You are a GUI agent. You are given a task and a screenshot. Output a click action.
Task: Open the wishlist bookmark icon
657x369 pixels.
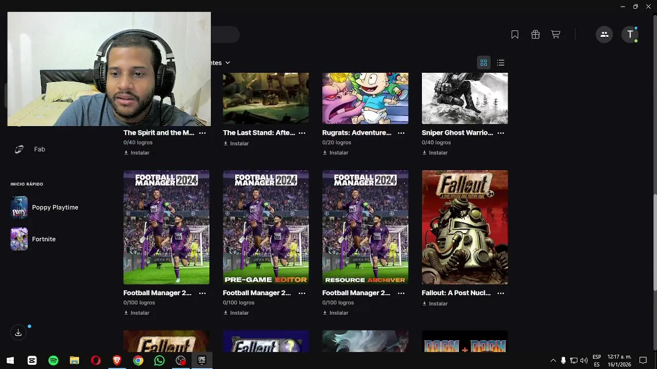515,34
